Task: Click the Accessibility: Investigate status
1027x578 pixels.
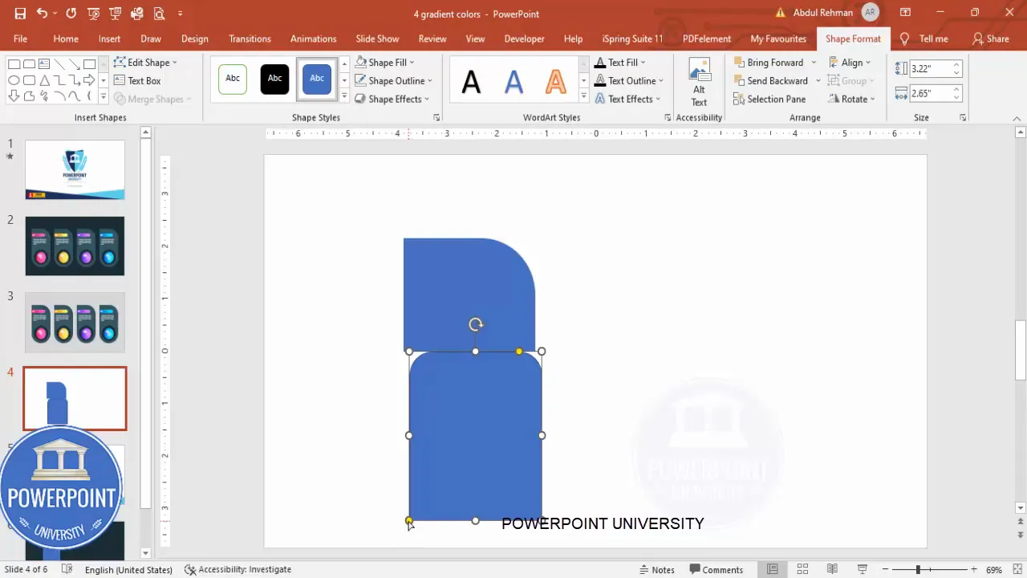Action: tap(237, 569)
